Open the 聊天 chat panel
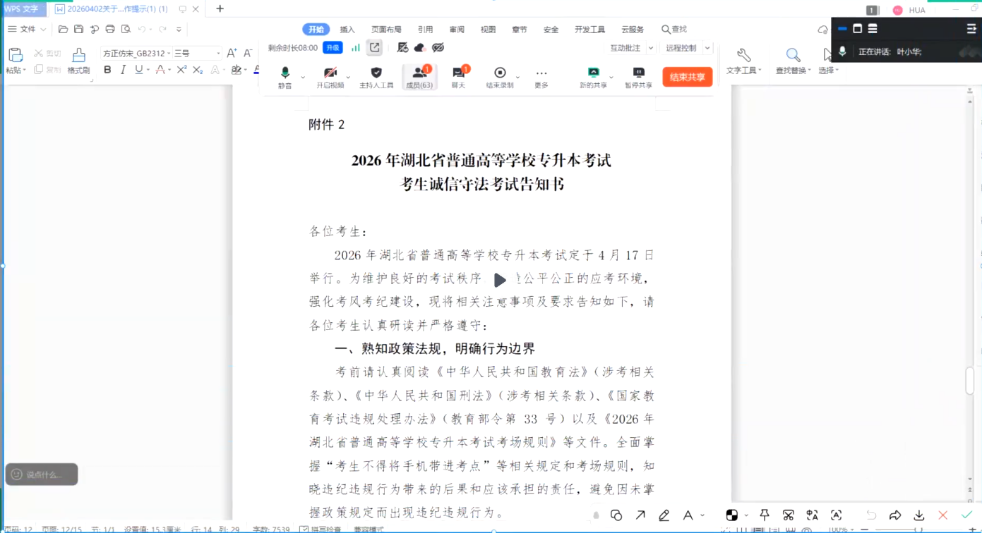The width and height of the screenshot is (982, 533). point(458,76)
